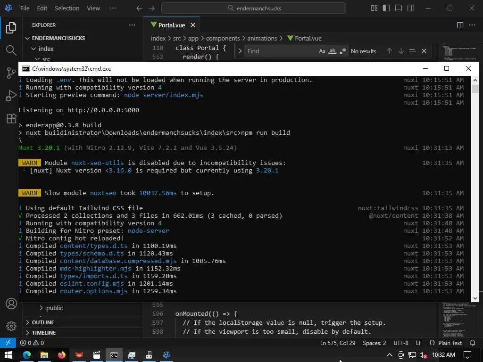Open the Extensions view
This screenshot has width=483, height=362.
tap(11, 118)
